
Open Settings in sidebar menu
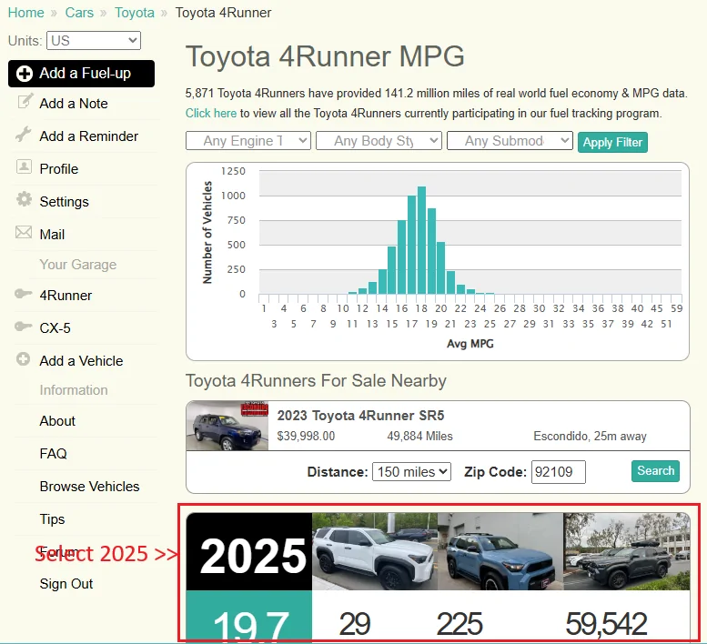[x=64, y=202]
